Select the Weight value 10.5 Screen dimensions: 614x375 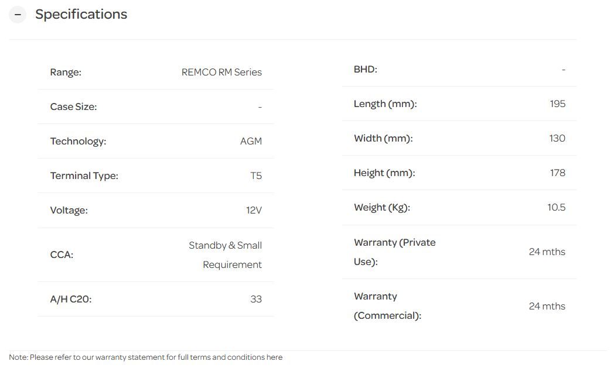(556, 208)
